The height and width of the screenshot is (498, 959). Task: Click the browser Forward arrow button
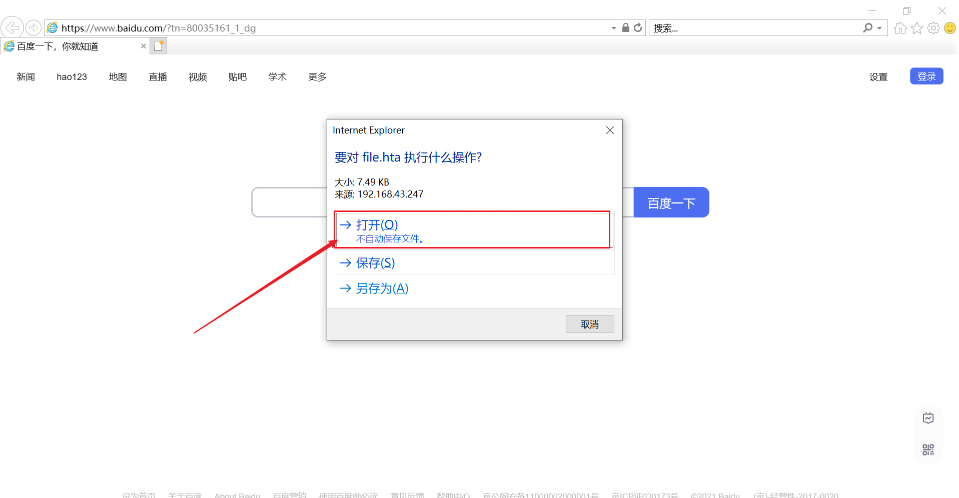[x=34, y=27]
